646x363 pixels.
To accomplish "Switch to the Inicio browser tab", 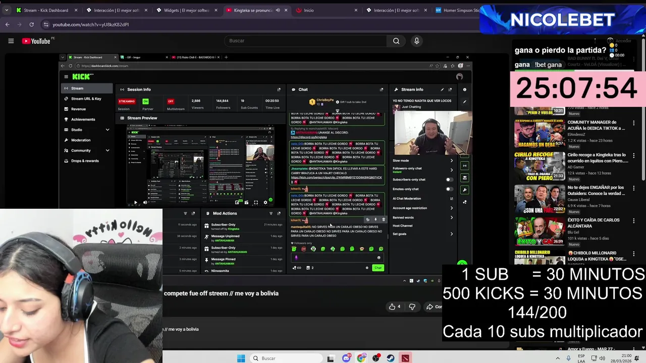I will pos(327,10).
